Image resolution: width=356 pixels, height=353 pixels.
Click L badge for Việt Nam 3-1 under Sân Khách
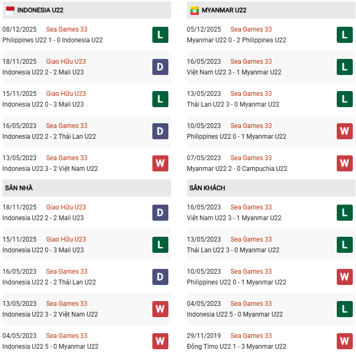pos(345,213)
